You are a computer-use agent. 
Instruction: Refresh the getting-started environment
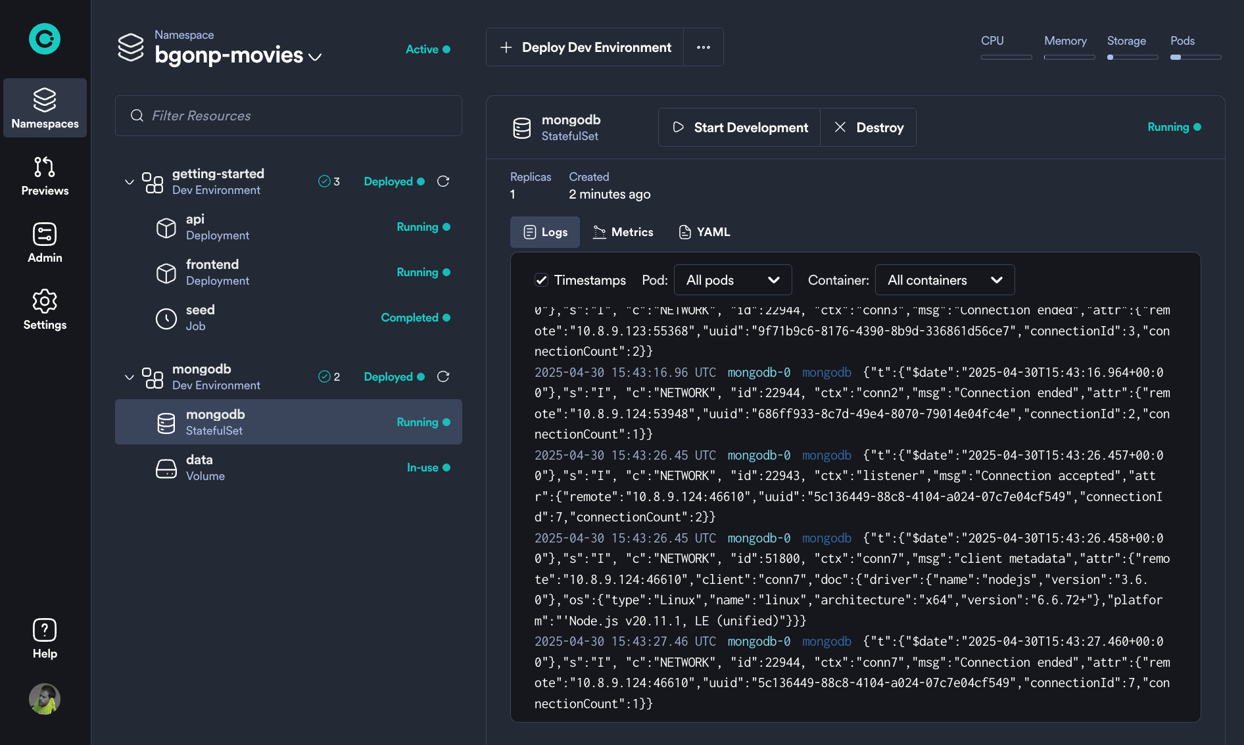pyautogui.click(x=443, y=181)
